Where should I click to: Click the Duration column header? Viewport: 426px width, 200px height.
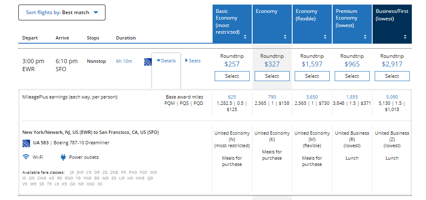(126, 38)
